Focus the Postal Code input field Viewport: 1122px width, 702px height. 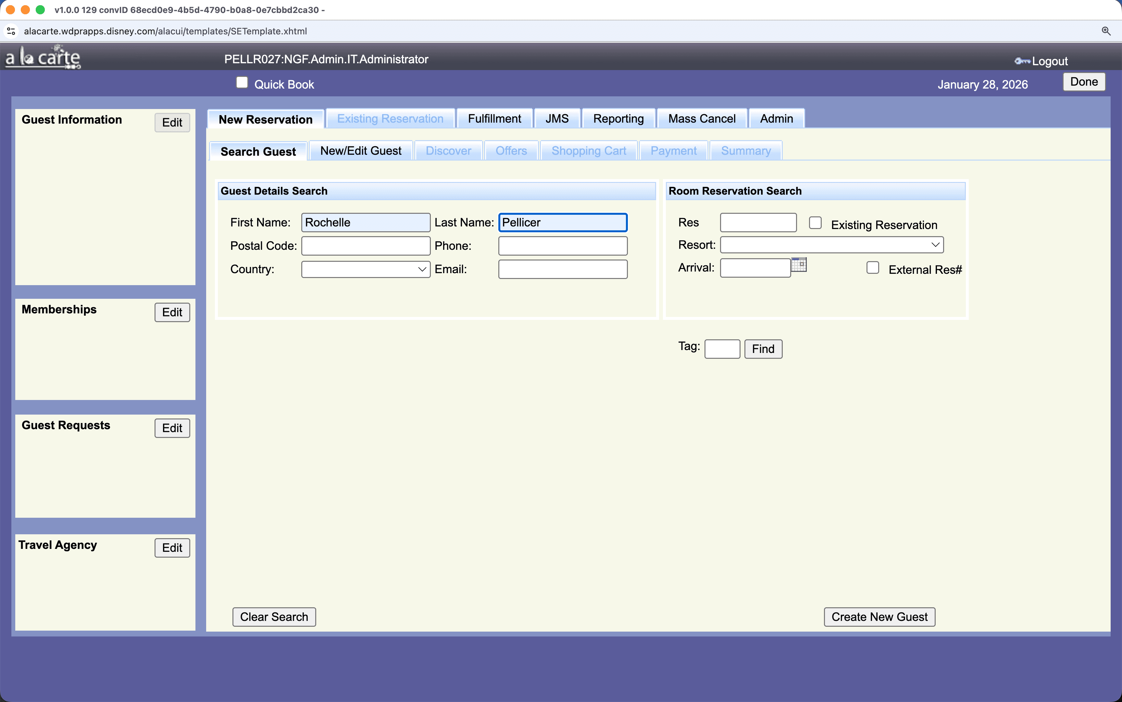pos(366,246)
